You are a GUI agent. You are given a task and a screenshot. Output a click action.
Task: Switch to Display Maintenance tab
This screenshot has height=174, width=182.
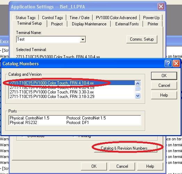pyautogui.click(x=89, y=24)
